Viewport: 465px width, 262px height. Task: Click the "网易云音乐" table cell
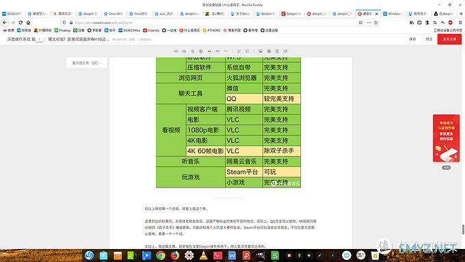(x=244, y=161)
